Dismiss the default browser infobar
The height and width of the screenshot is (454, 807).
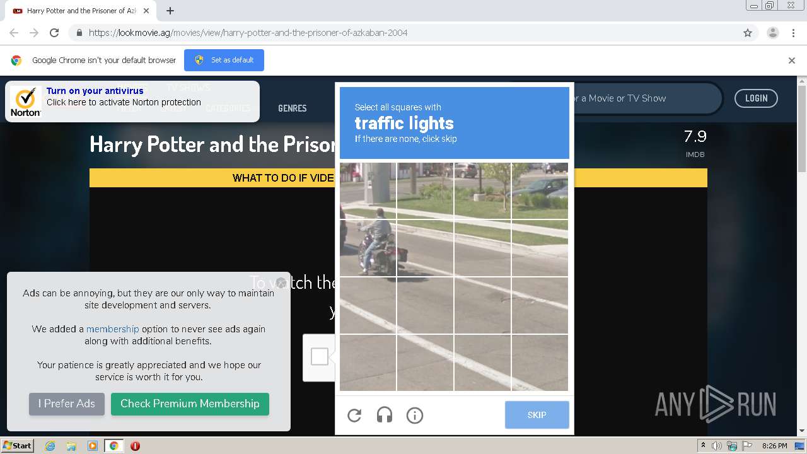click(x=792, y=61)
